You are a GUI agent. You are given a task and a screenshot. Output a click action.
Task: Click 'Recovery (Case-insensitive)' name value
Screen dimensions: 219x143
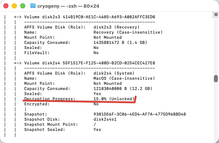[128, 32]
